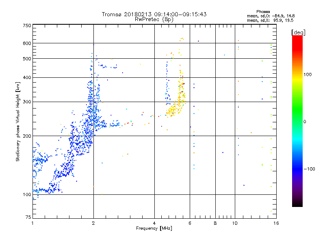This screenshot has width=325, height=243.
Task: Click the x-axis '6' tick label
Action: [x=190, y=223]
